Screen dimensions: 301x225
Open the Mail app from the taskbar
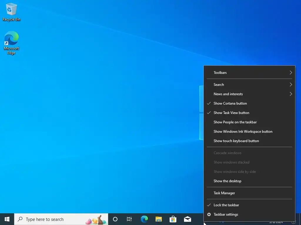coord(188,219)
